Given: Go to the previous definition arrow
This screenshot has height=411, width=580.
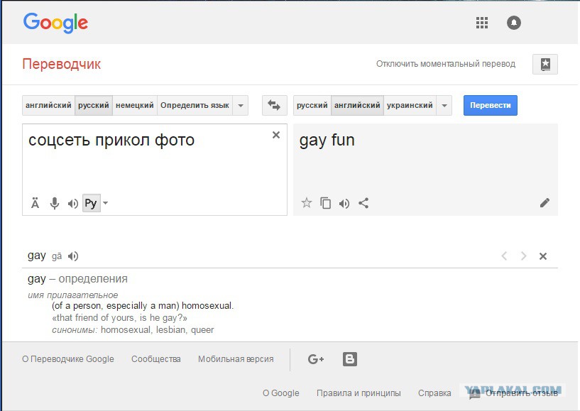Looking at the screenshot, I should (504, 256).
